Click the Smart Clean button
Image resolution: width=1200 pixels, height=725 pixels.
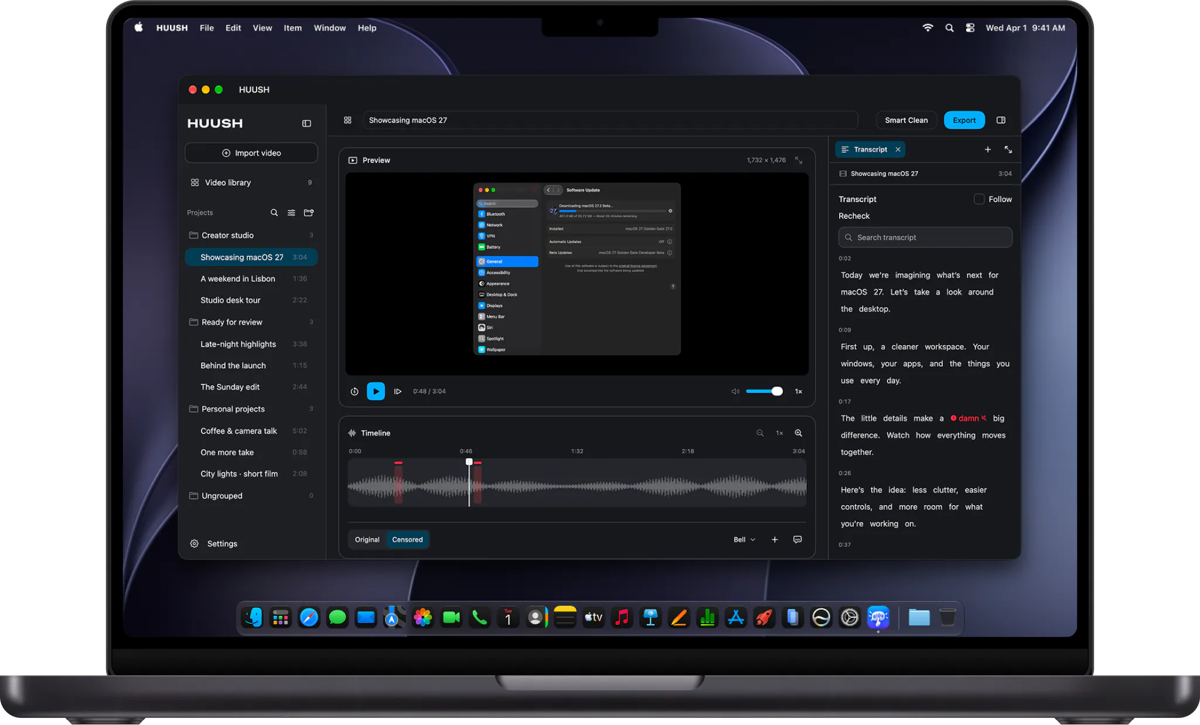pos(906,120)
